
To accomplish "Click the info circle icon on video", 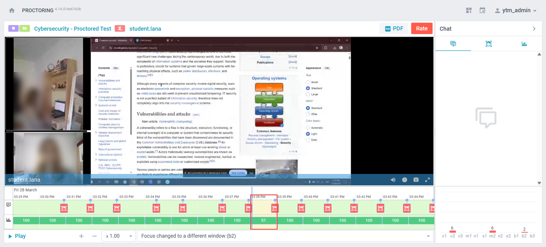I will [404, 180].
